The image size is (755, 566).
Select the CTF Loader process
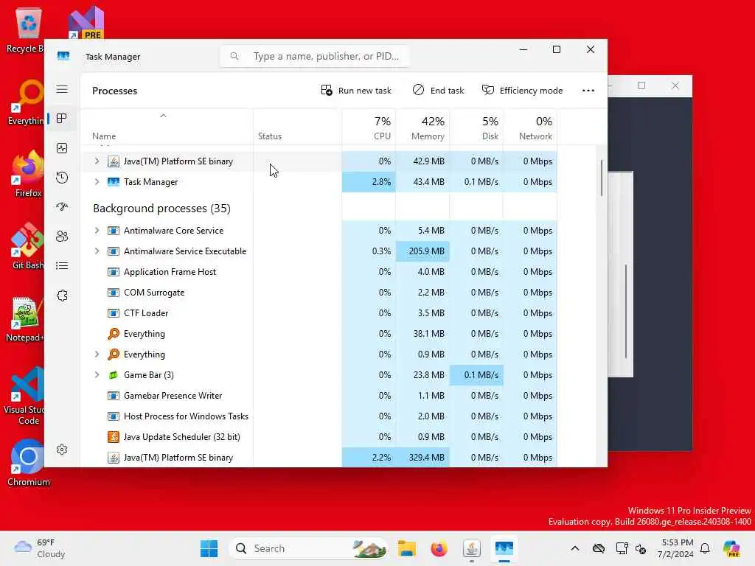point(319,313)
